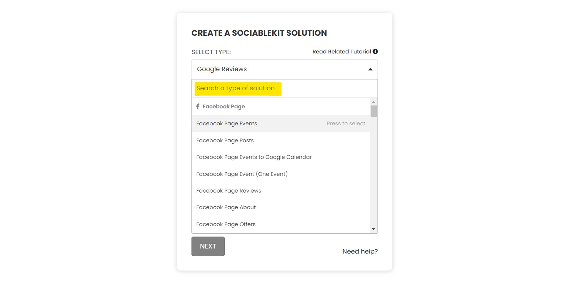578x281 pixels.
Task: Click the NEXT button
Action: pos(208,246)
